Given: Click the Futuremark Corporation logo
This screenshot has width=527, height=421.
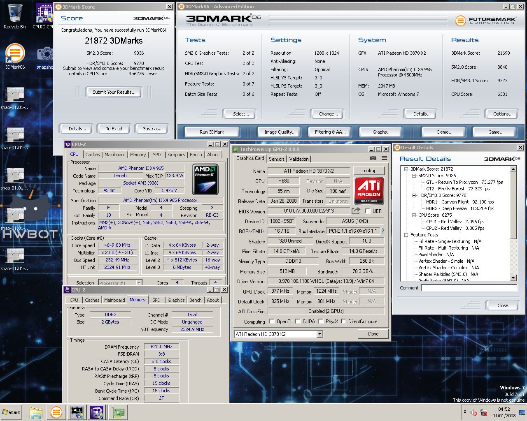Looking at the screenshot, I should coord(485,20).
